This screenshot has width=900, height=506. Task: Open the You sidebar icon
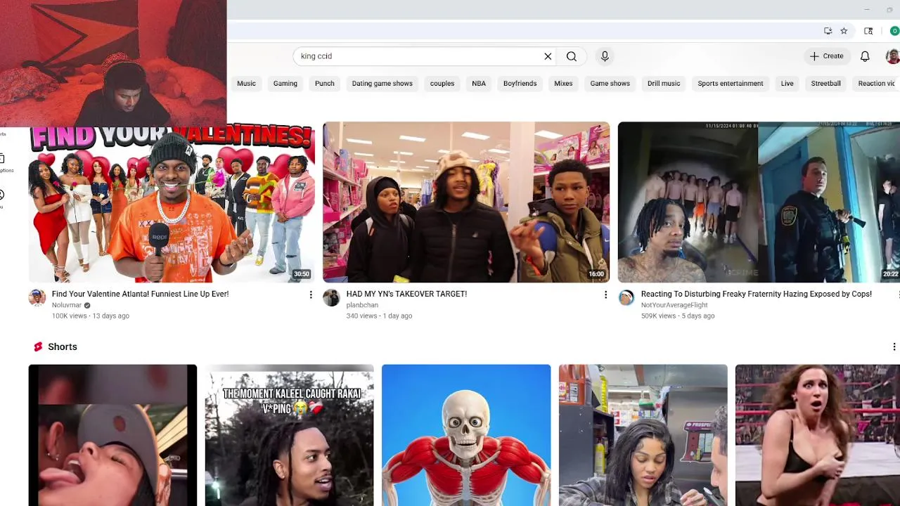2,195
